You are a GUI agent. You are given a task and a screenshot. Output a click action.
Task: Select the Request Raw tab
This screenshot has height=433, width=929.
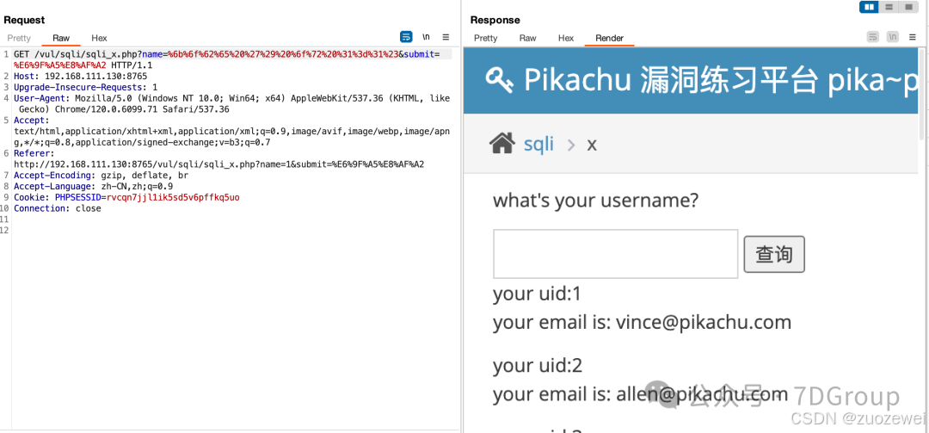point(61,38)
